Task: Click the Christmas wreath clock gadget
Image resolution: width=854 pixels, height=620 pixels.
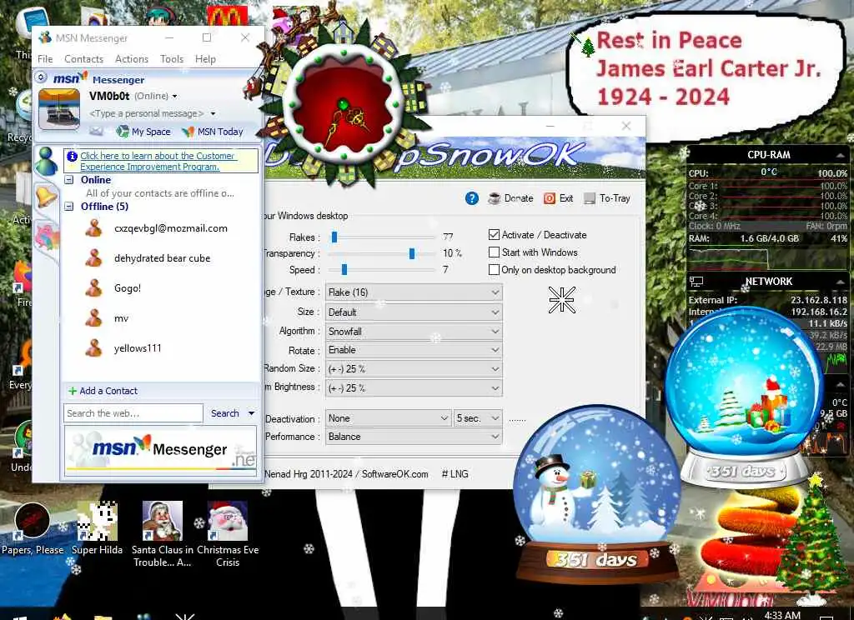Action: (x=343, y=103)
